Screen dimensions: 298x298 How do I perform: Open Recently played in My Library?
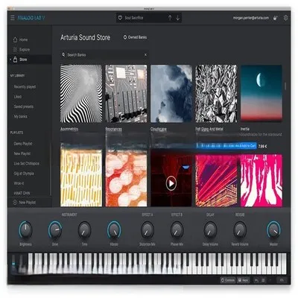pyautogui.click(x=25, y=86)
